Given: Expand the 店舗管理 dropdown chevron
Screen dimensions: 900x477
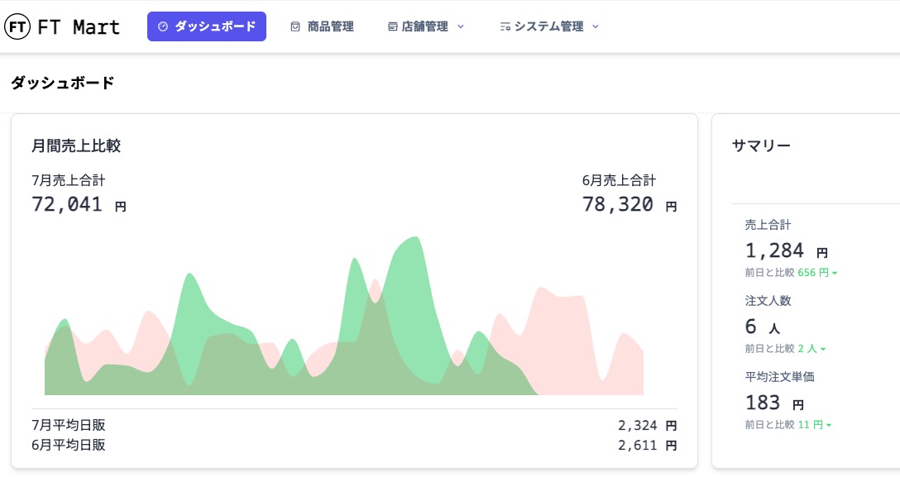Looking at the screenshot, I should coord(461,26).
